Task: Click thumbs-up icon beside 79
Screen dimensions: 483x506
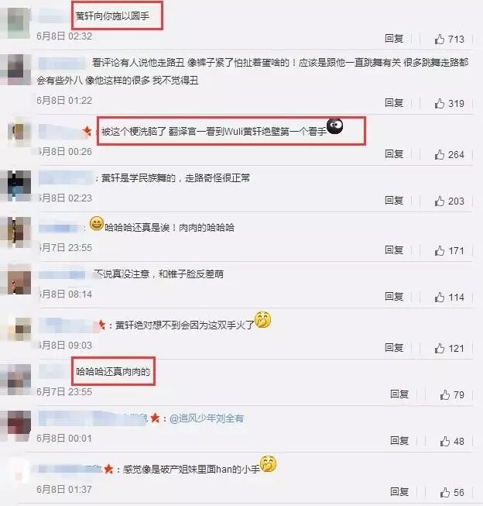Action: point(445,394)
